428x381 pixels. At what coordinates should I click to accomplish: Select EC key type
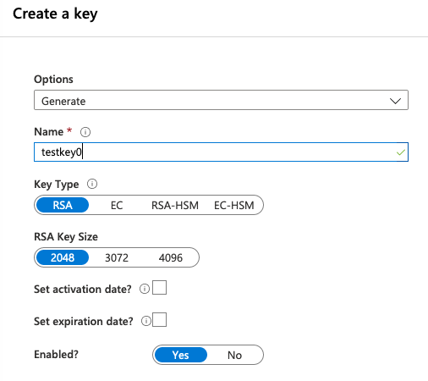point(117,205)
